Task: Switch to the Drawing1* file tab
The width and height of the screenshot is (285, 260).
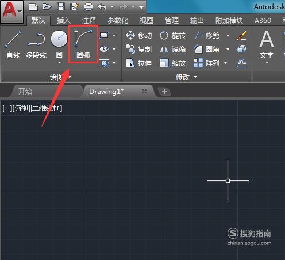Action: [119, 92]
